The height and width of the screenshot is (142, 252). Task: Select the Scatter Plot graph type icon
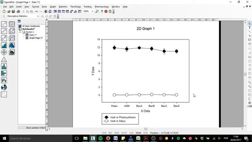(4, 24)
